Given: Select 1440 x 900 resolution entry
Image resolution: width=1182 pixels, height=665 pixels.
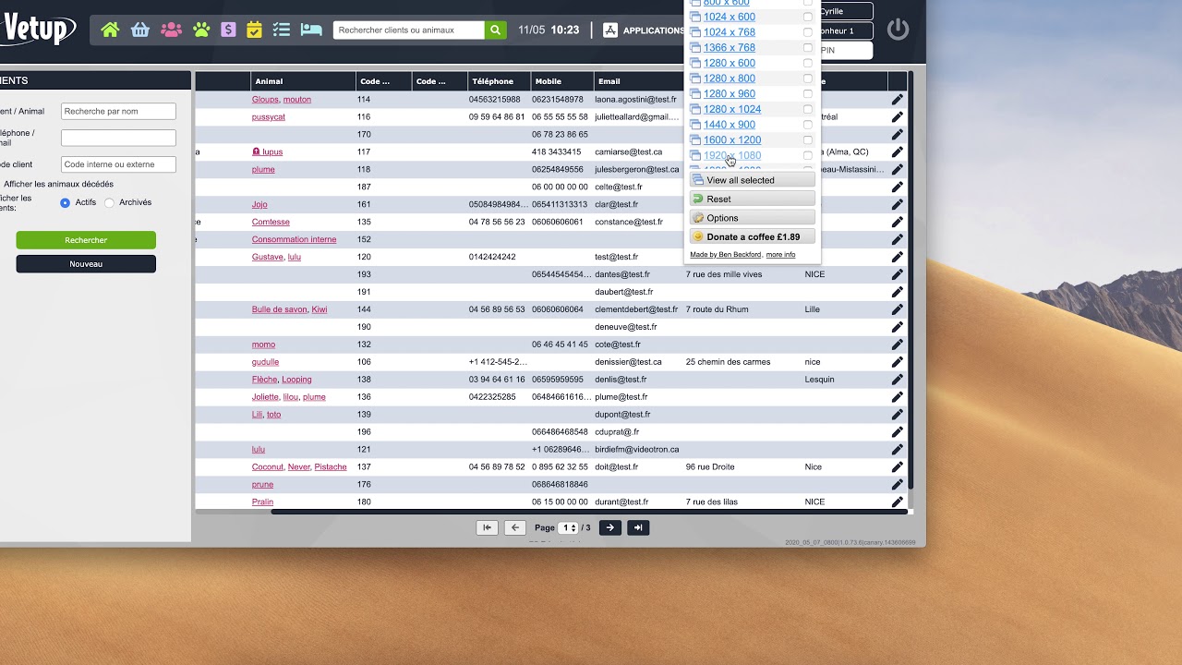Looking at the screenshot, I should (x=729, y=125).
